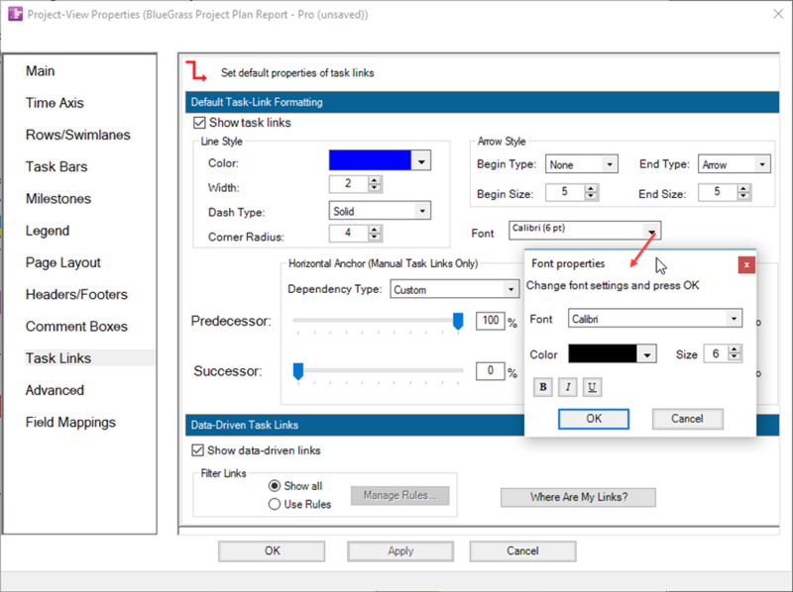This screenshot has width=793, height=592.
Task: Select the Show all radio button
Action: (275, 486)
